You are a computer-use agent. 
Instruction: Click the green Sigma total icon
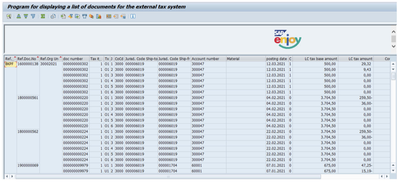43,16
